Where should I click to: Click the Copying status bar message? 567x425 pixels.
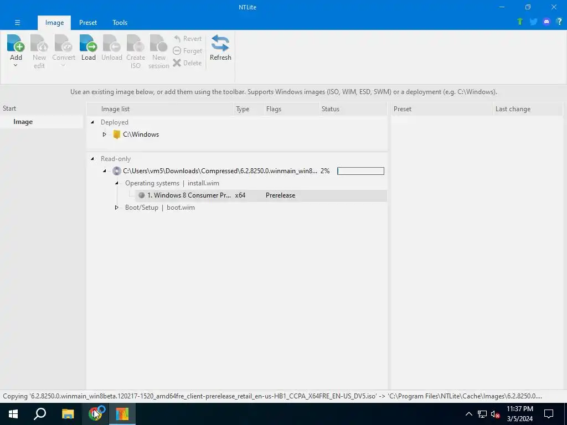click(272, 396)
